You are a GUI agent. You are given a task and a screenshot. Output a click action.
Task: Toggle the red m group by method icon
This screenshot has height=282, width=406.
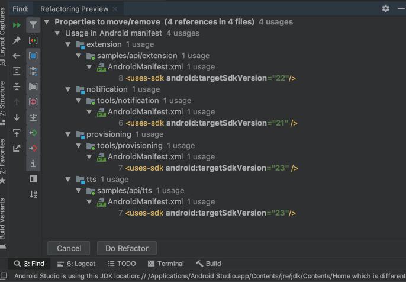[x=33, y=102]
